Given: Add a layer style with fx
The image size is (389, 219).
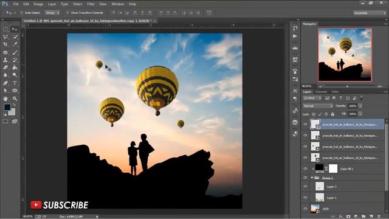Looking at the screenshot, I should pyautogui.click(x=341, y=217).
